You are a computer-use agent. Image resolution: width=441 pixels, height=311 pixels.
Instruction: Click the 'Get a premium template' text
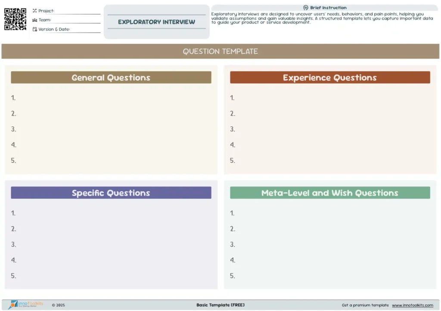(365, 305)
